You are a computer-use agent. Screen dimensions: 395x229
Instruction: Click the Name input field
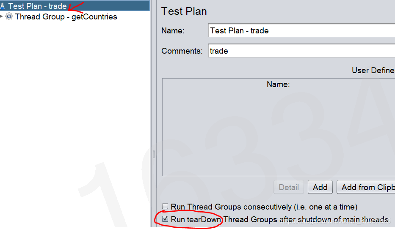pyautogui.click(x=301, y=30)
